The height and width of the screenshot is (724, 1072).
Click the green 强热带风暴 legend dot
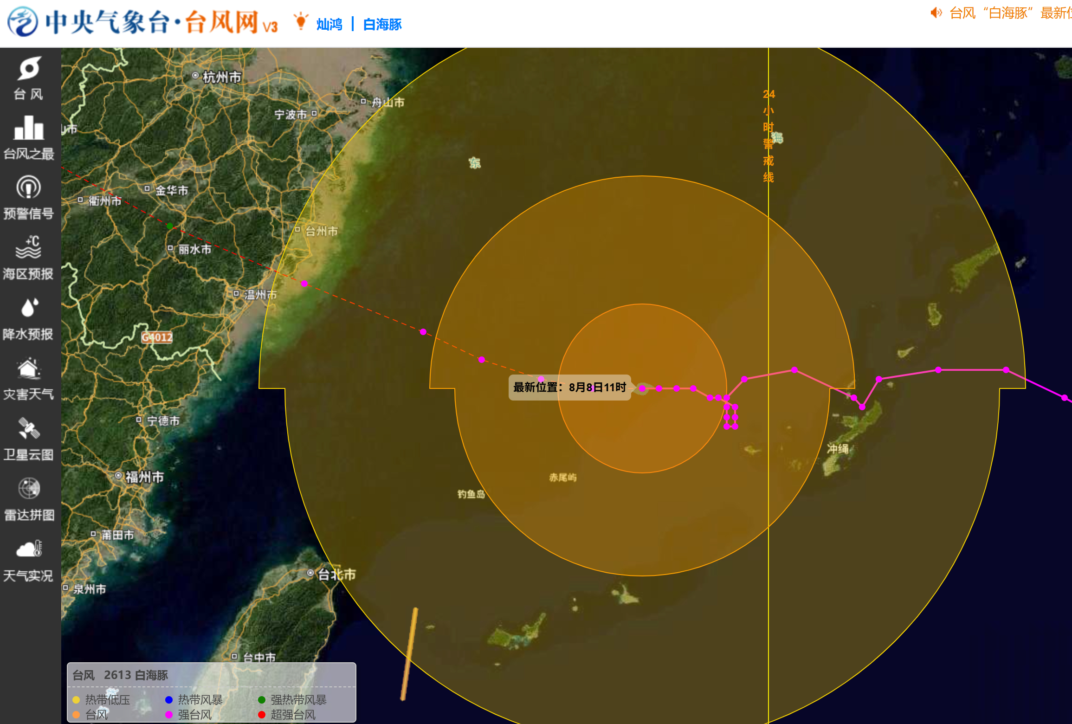[262, 700]
